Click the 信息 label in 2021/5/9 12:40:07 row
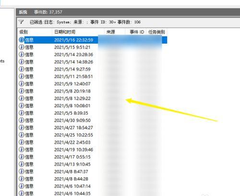The image size is (240, 196). tap(29, 84)
